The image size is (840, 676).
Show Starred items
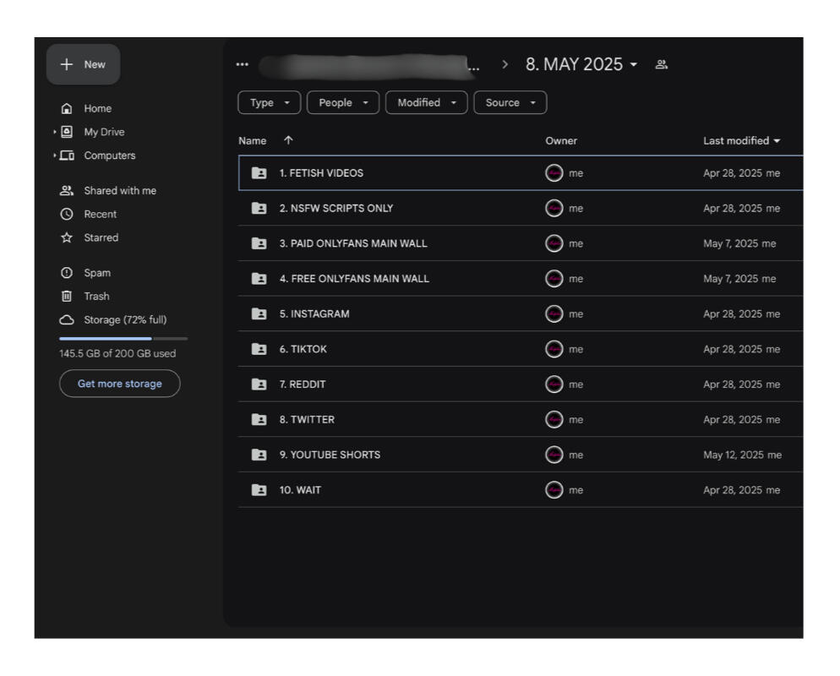101,237
